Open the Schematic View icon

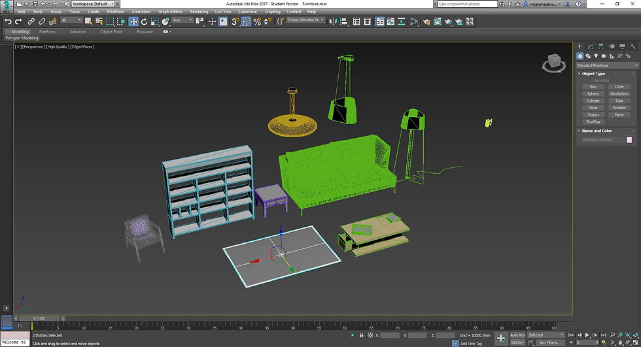[401, 21]
